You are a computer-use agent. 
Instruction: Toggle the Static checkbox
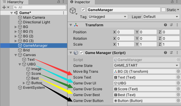point(163,10)
